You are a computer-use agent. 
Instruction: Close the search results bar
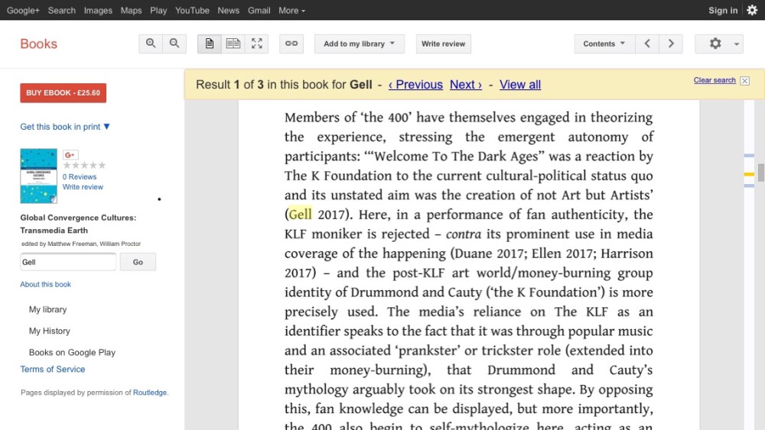745,81
